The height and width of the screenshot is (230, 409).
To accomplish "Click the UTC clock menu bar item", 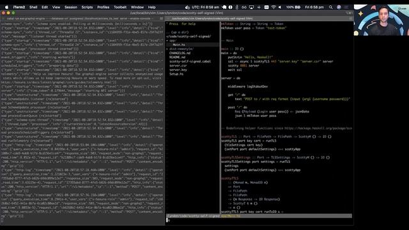I will (202, 7).
